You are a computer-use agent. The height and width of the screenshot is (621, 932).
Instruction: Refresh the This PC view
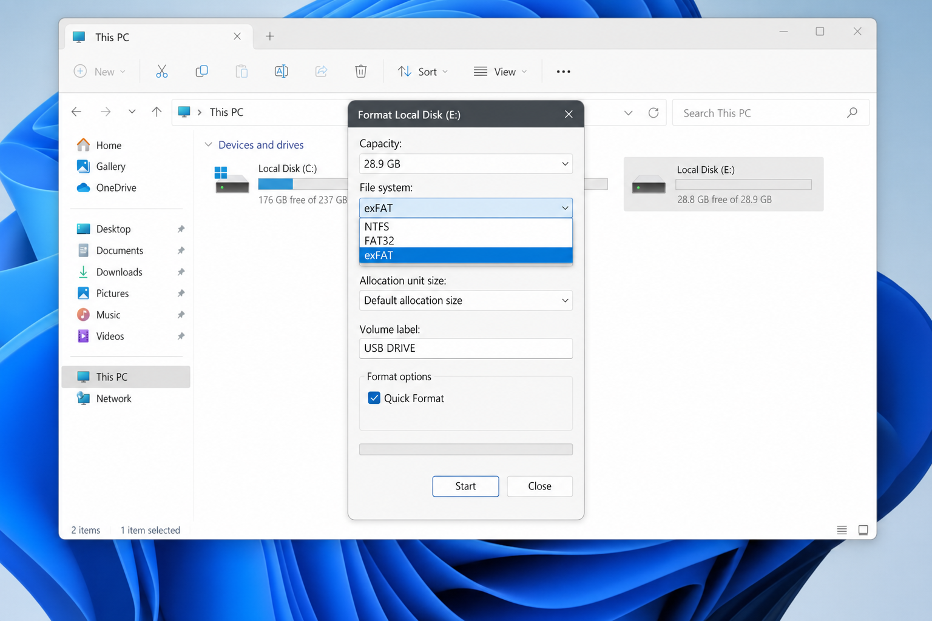pos(653,113)
